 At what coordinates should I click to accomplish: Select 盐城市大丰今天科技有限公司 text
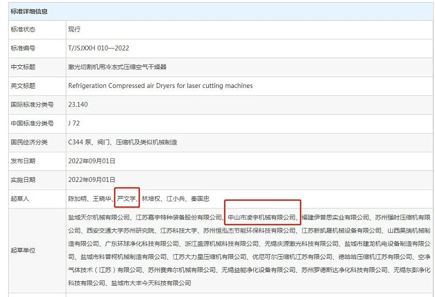[x=151, y=283]
